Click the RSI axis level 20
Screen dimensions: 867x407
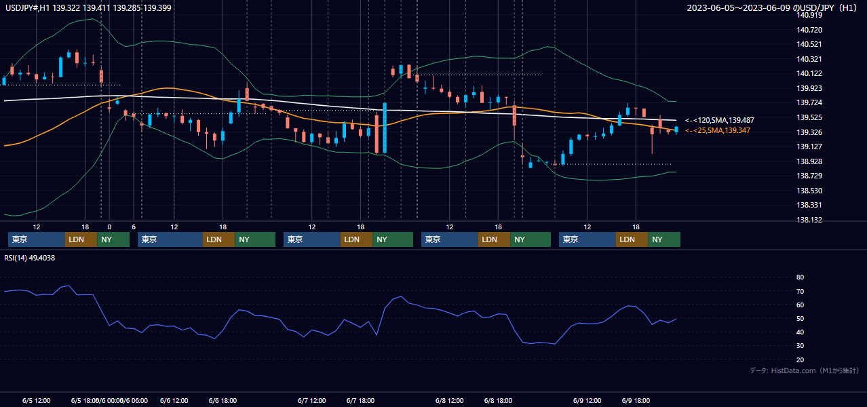800,360
